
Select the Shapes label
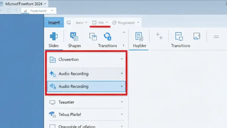[x=74, y=46]
